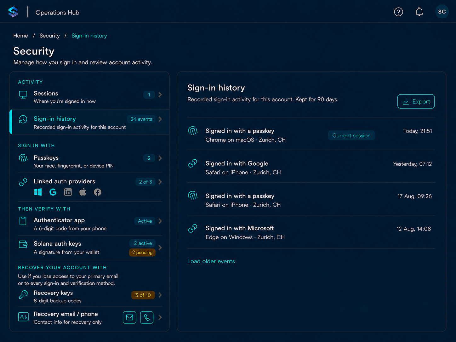The image size is (456, 342).
Task: Click the Sign-in history clock icon
Action: pos(23,119)
